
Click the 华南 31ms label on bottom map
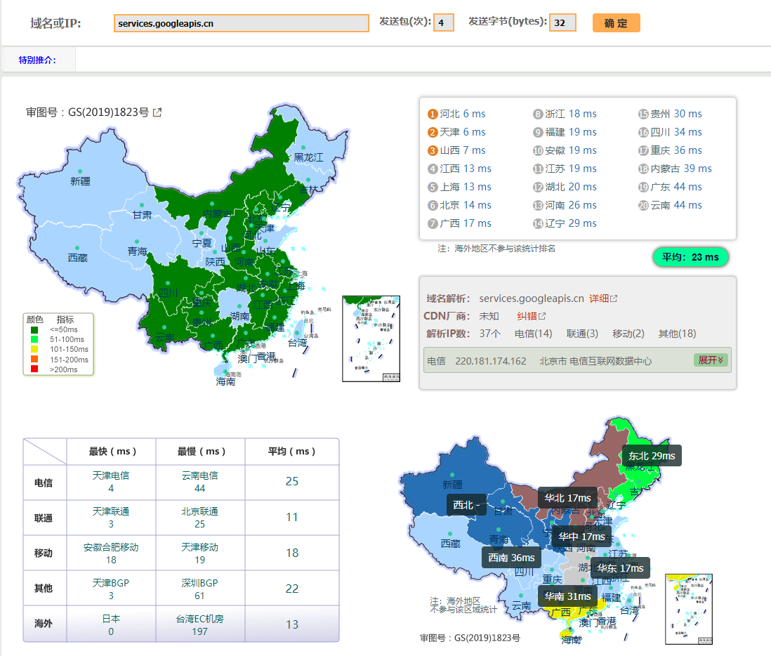coord(567,596)
